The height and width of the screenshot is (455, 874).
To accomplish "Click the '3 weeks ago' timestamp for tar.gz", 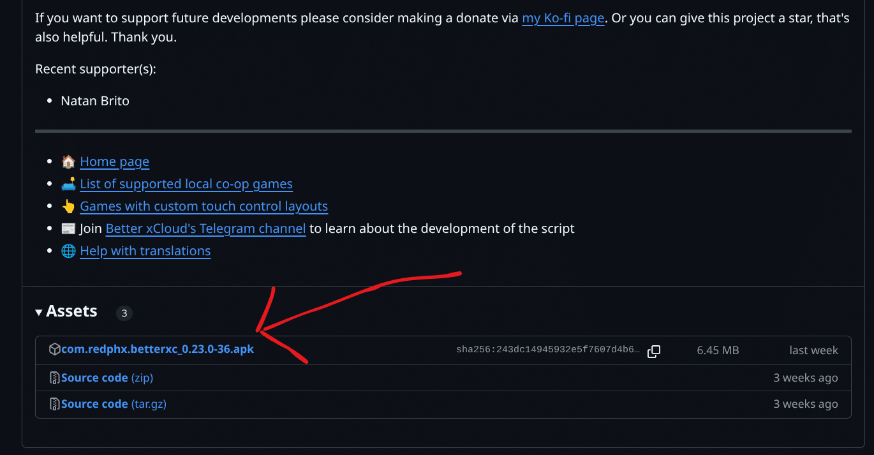I will click(806, 404).
